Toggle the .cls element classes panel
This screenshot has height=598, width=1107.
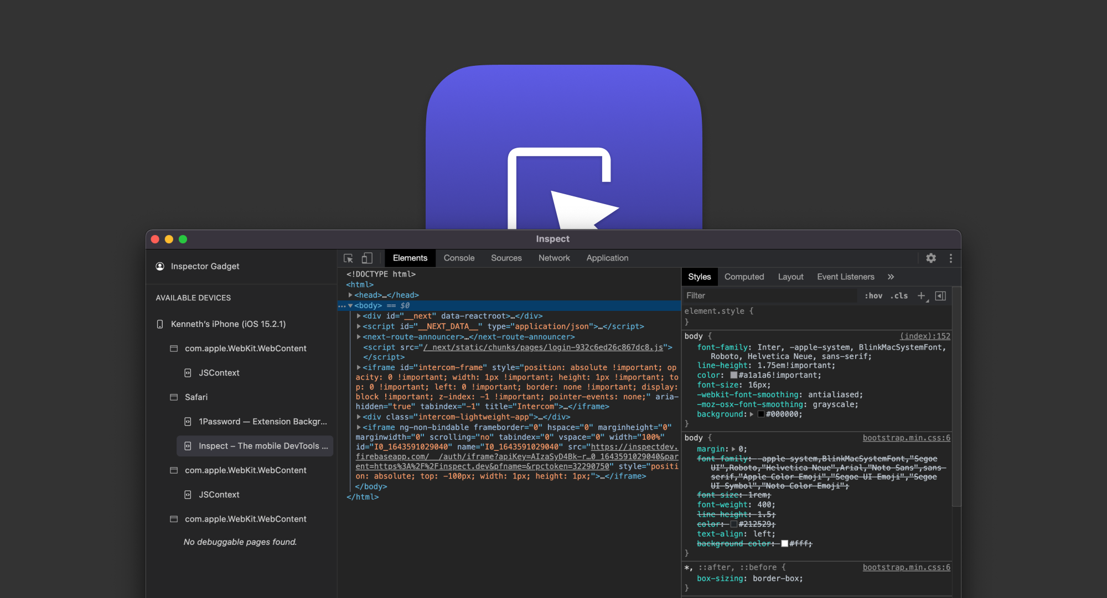899,296
